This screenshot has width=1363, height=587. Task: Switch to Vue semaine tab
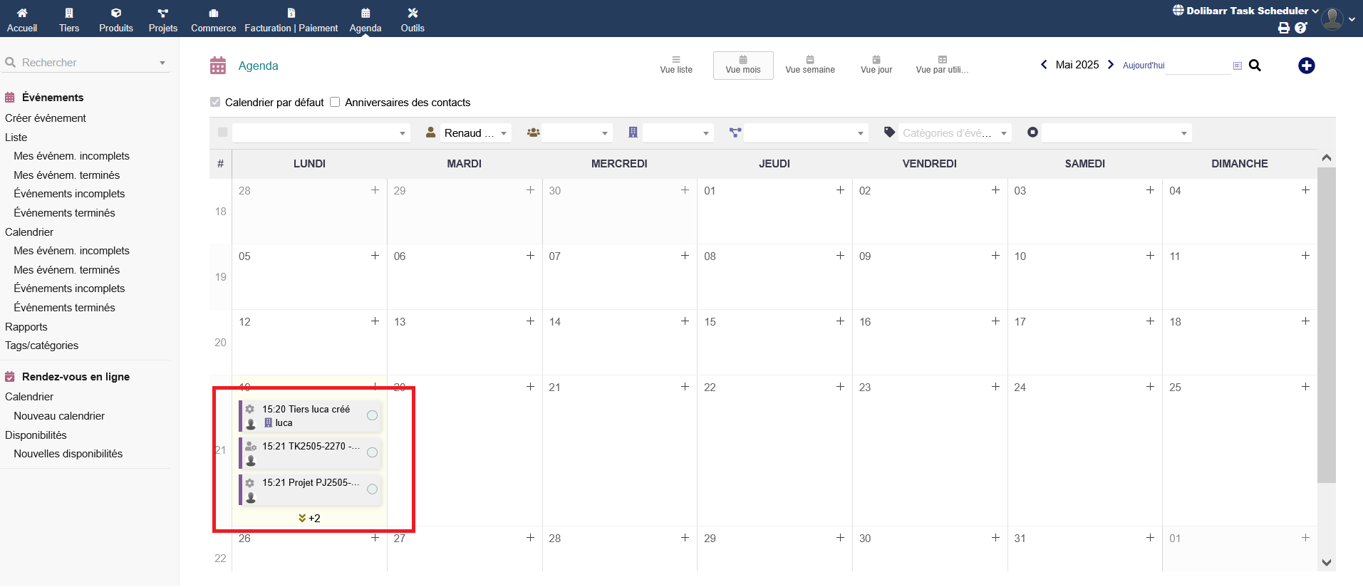809,65
